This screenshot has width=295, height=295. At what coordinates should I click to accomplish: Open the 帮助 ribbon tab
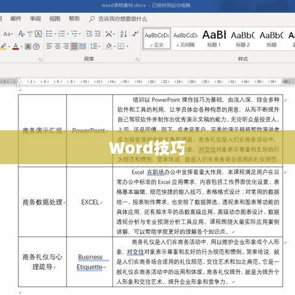pyautogui.click(x=74, y=18)
